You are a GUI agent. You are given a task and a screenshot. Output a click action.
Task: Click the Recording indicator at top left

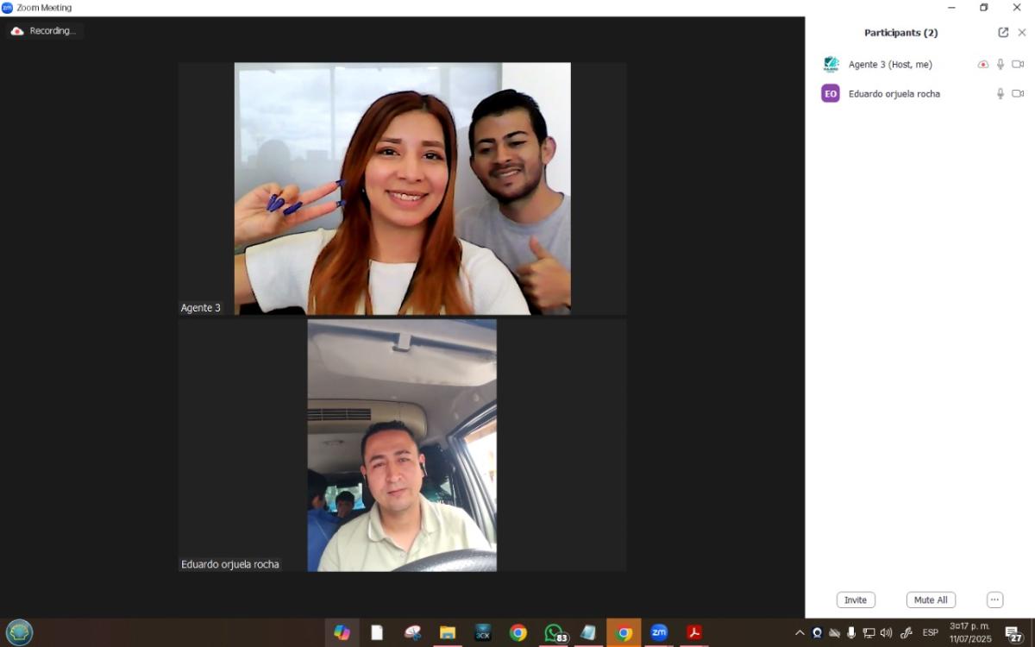pyautogui.click(x=45, y=31)
